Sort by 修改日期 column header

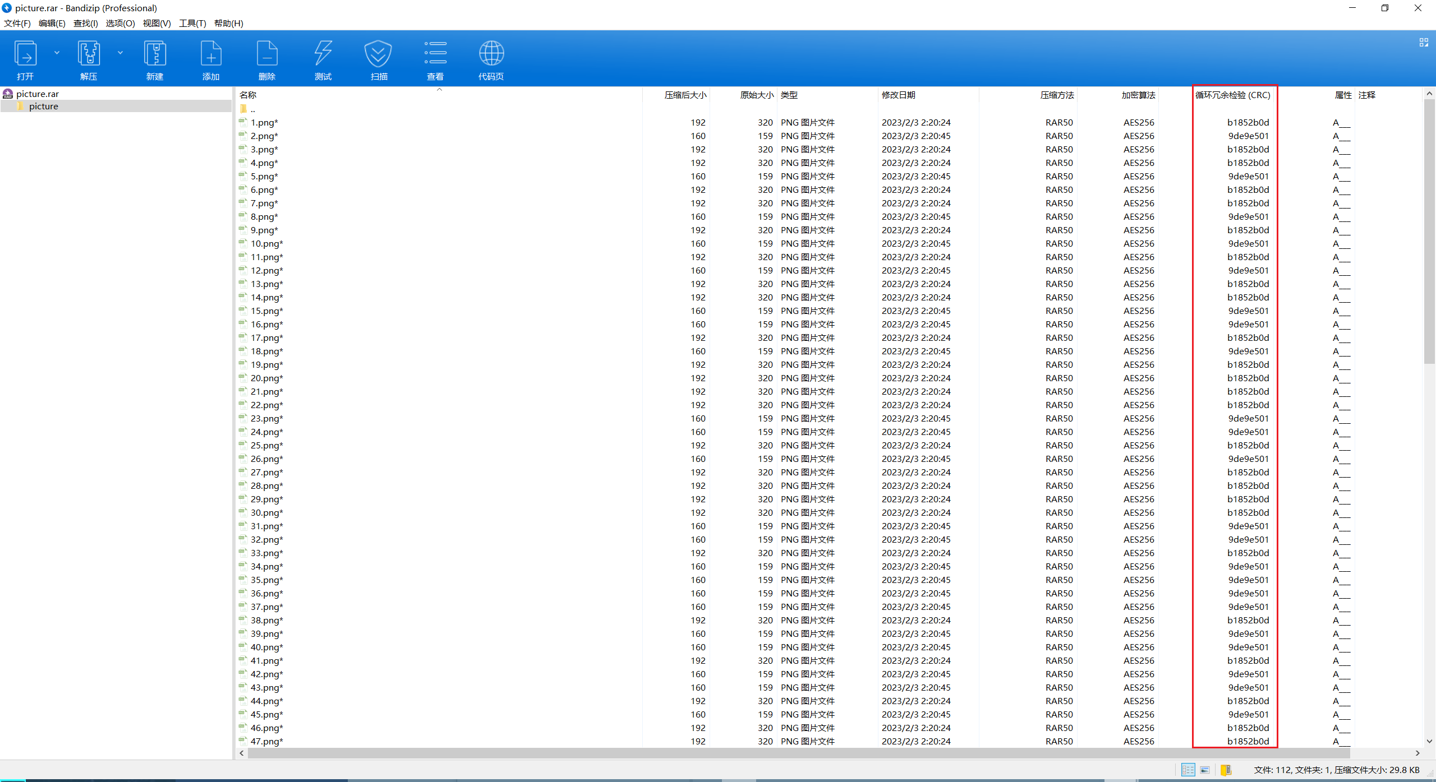pos(898,95)
